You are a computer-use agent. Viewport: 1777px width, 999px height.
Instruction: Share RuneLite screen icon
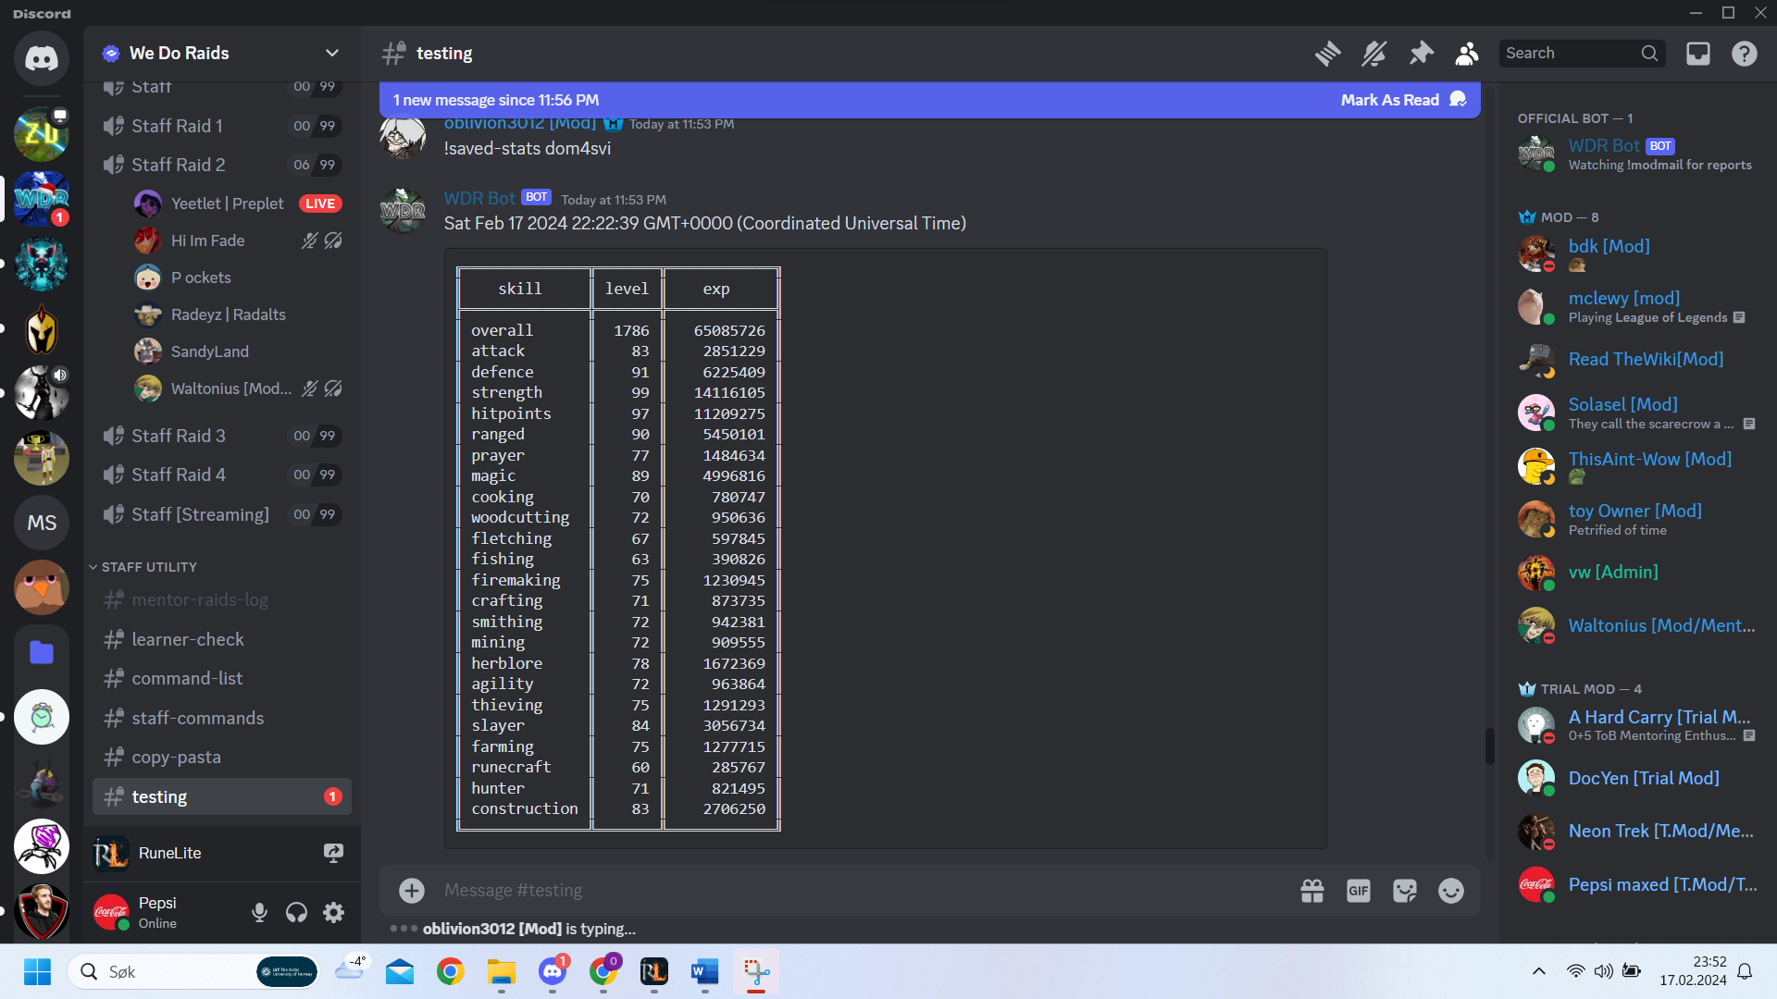[x=333, y=853]
